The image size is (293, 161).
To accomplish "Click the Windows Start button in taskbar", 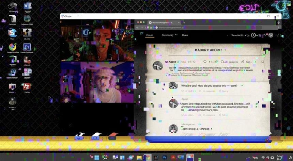I will [97, 158].
